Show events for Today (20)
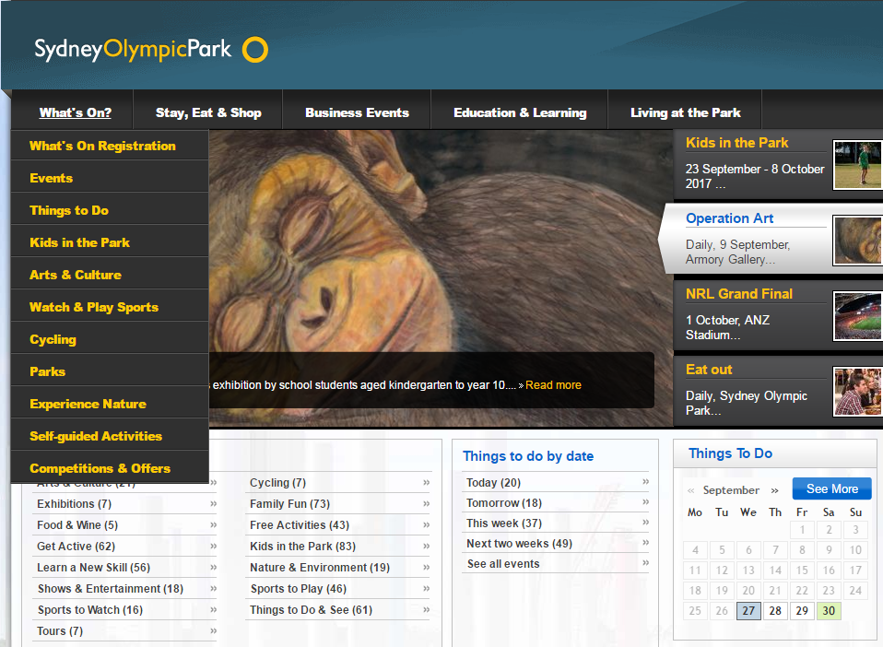The image size is (883, 647). (x=493, y=483)
